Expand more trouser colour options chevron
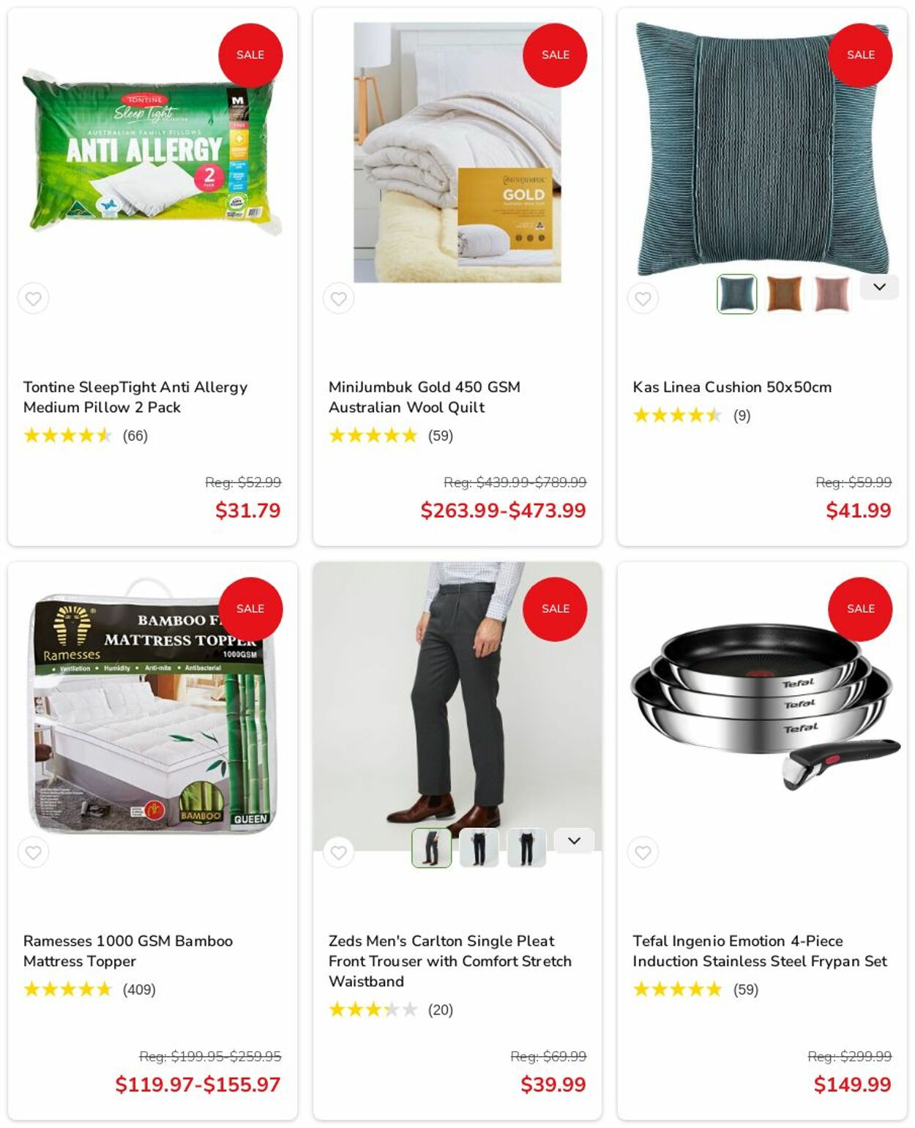 pyautogui.click(x=575, y=840)
